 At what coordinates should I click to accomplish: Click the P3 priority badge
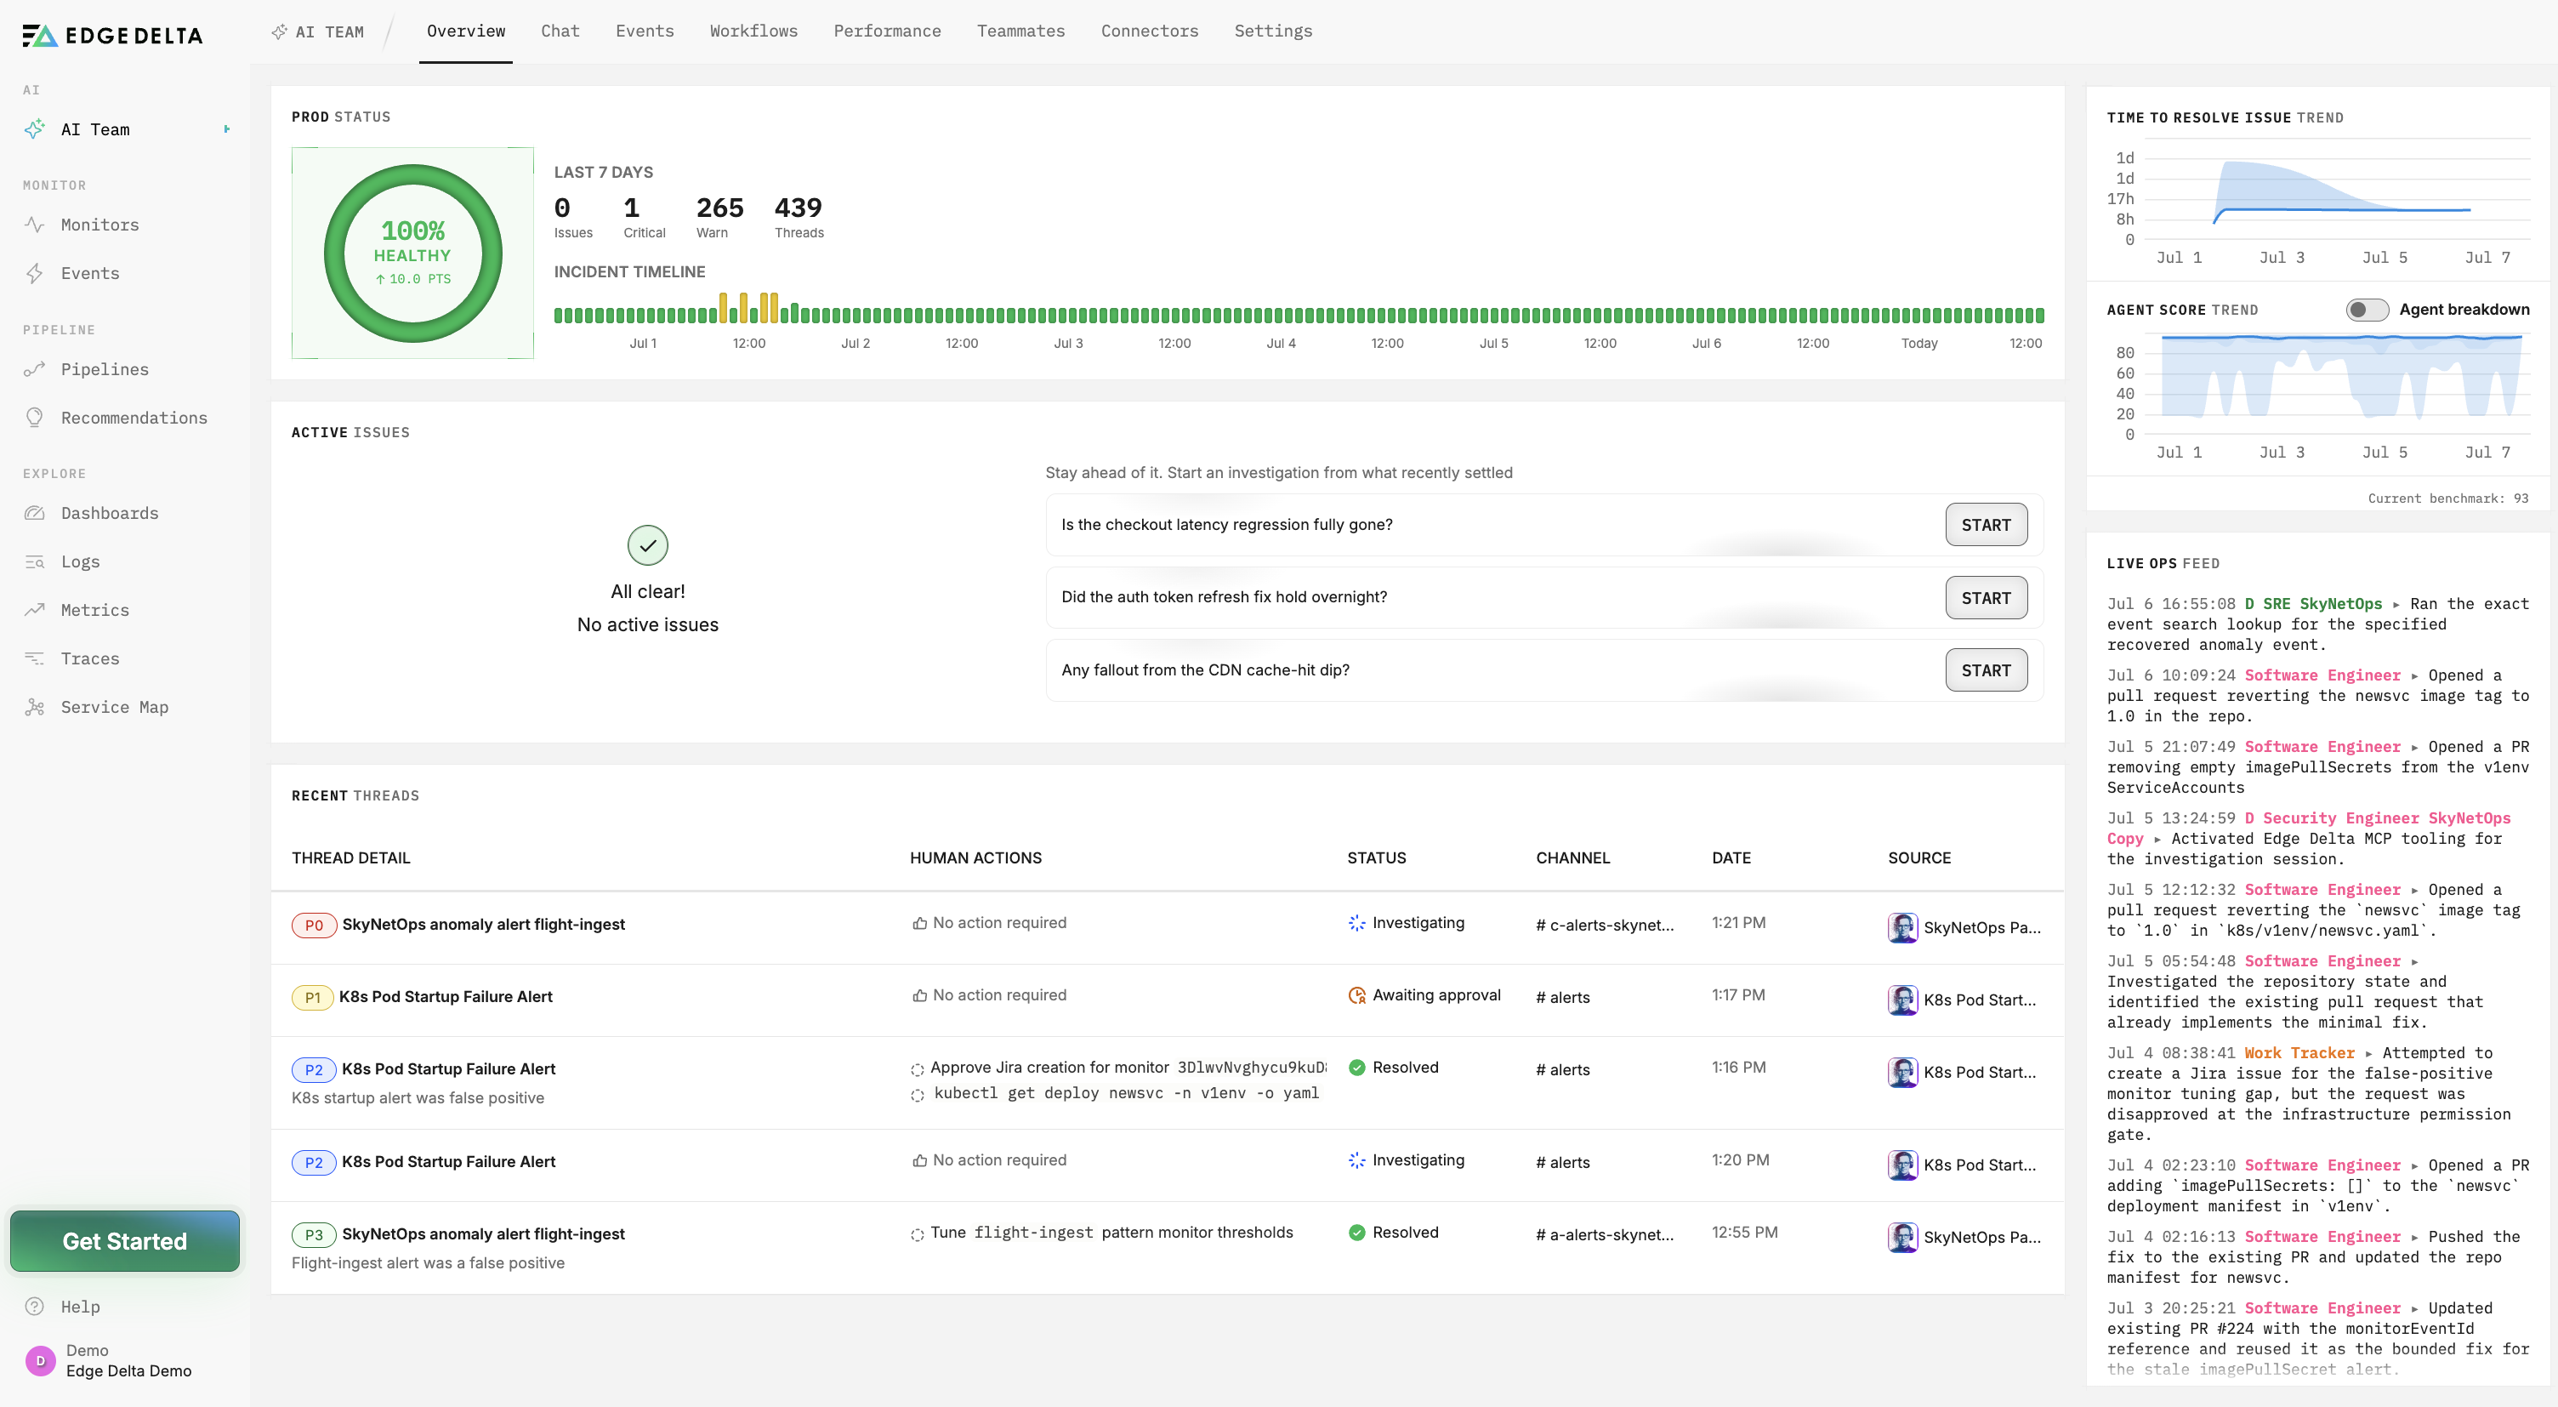(314, 1235)
